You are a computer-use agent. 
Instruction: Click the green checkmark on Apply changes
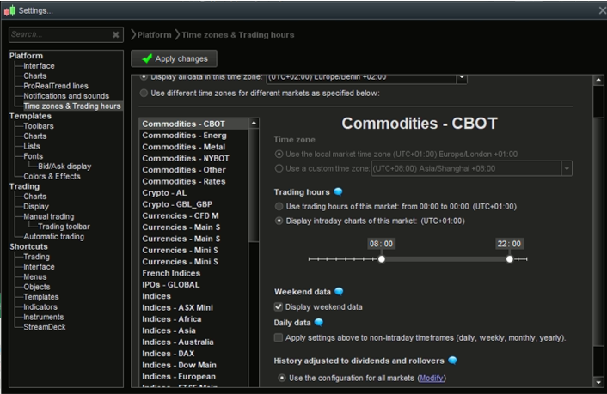tap(147, 58)
